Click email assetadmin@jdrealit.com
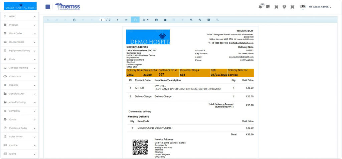Viewport: 342px width, 159px height. (x=241, y=57)
